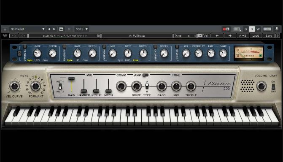Open the No Preset dropdown

click(27, 29)
